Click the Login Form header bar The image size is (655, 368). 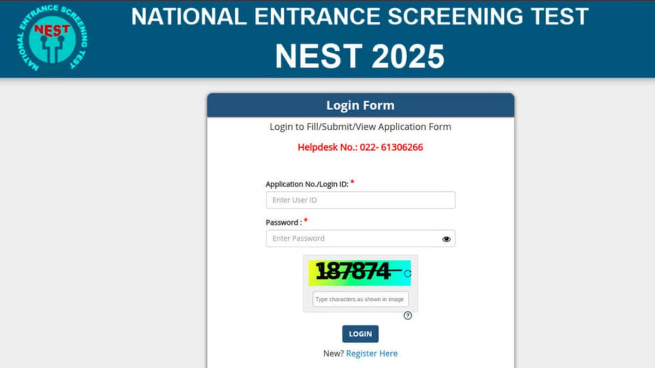click(x=360, y=105)
